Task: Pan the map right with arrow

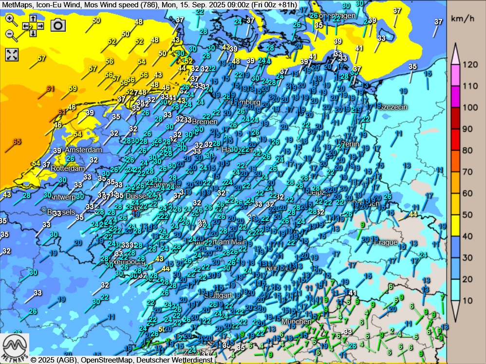Action: (40, 26)
